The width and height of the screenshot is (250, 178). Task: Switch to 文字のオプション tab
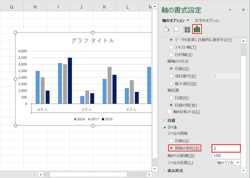coord(207,20)
